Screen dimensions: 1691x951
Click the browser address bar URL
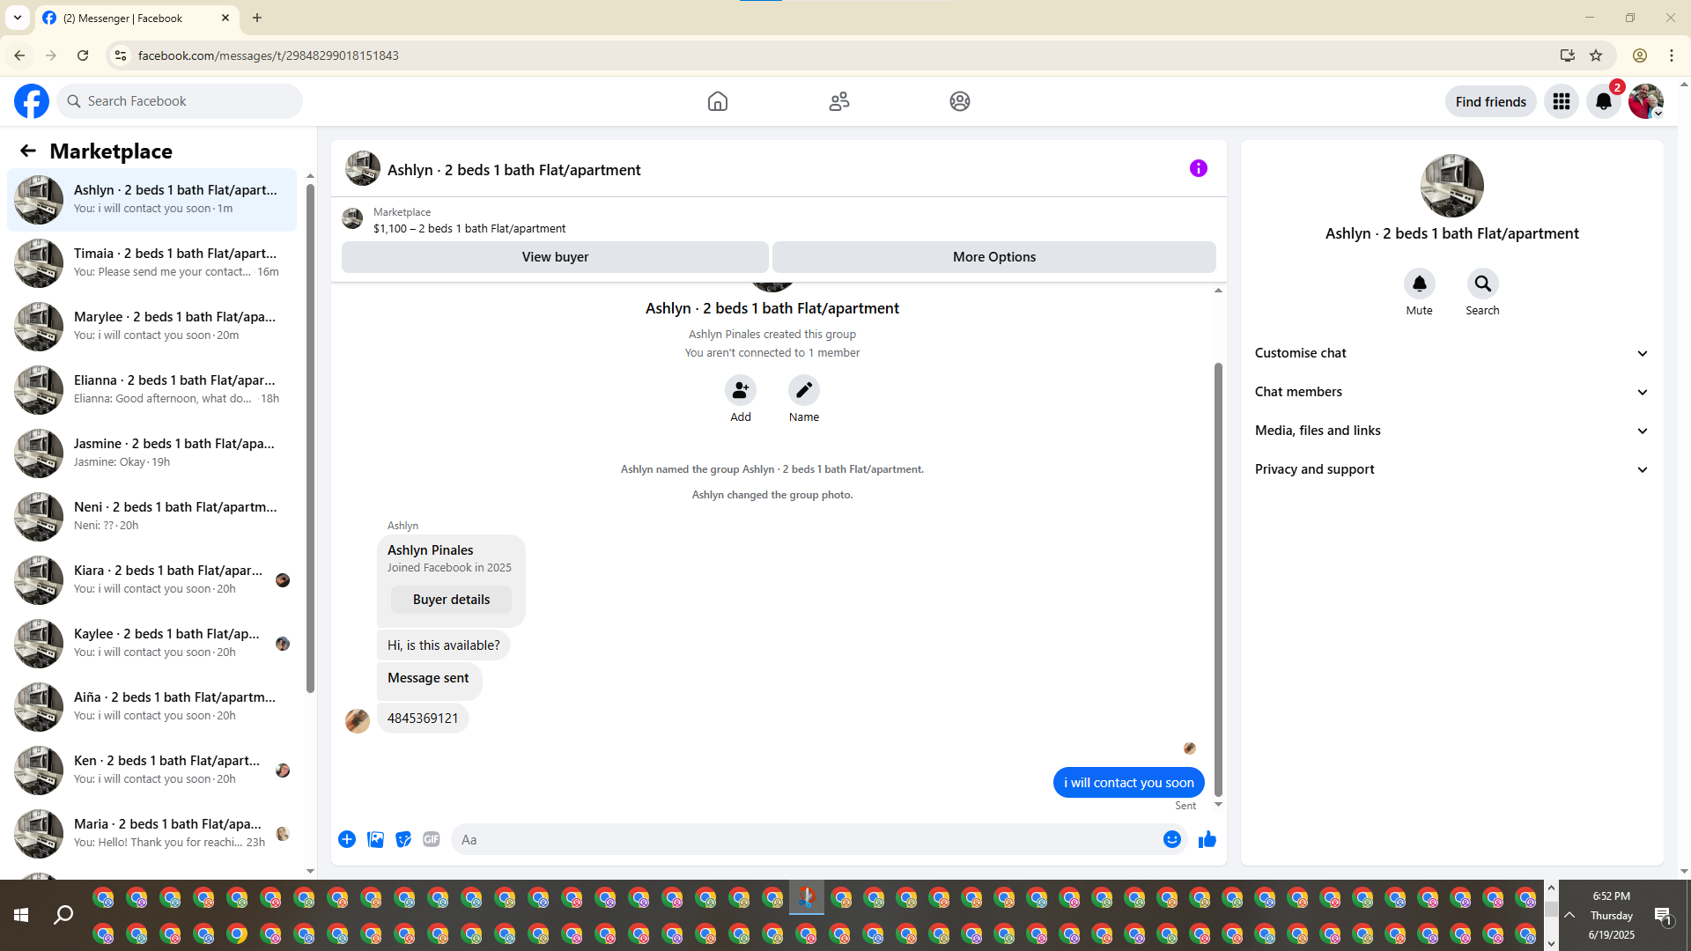(268, 55)
